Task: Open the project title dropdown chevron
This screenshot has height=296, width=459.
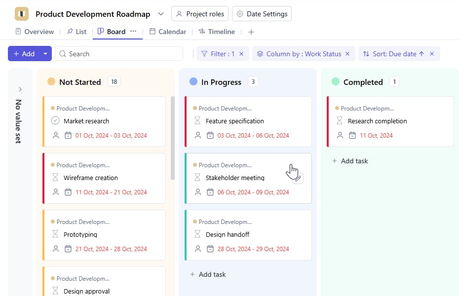Action: click(x=161, y=14)
